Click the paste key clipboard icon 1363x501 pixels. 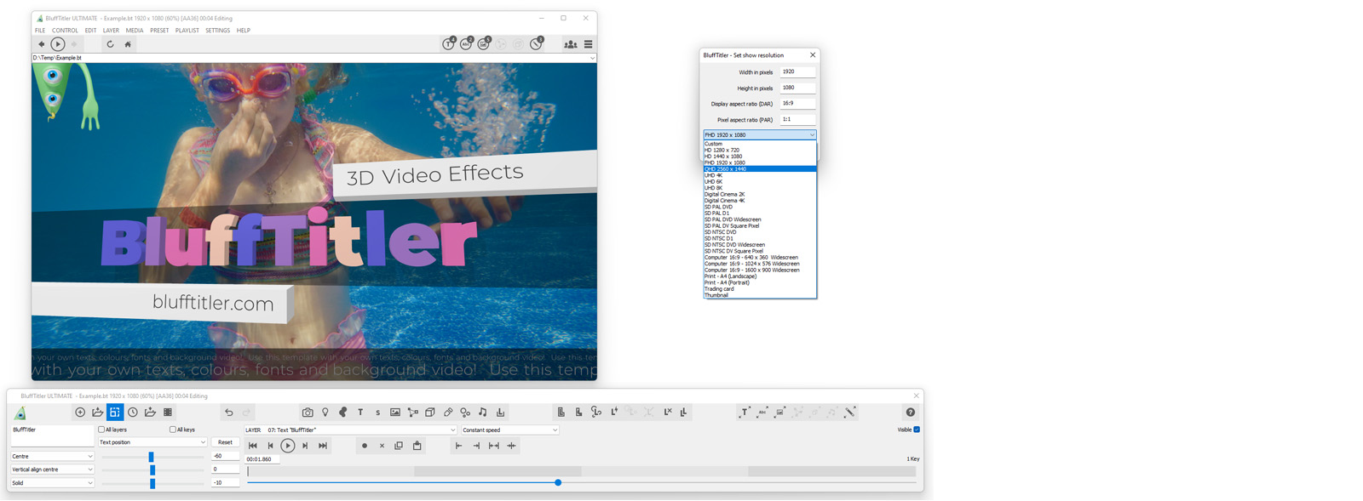[417, 446]
